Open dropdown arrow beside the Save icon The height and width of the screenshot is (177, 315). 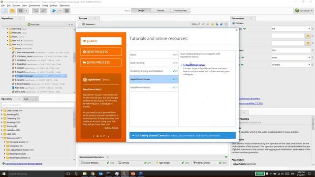click(x=26, y=11)
